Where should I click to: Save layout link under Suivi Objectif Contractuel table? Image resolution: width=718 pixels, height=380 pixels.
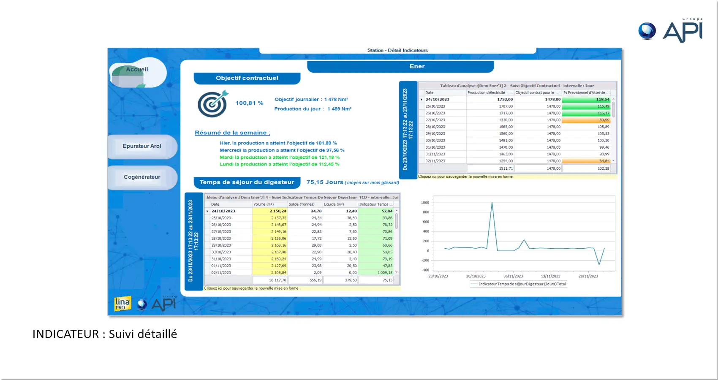(x=465, y=177)
